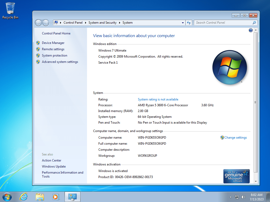Click the '3.60 GHz' processor speed

coord(208,105)
